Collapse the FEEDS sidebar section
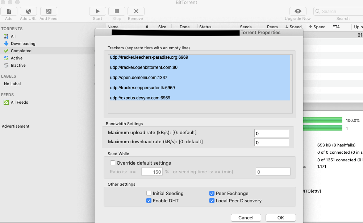This screenshot has width=363, height=223. coord(8,94)
